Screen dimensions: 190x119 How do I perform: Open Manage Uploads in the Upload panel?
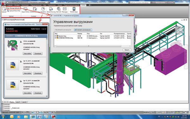point(13,8)
